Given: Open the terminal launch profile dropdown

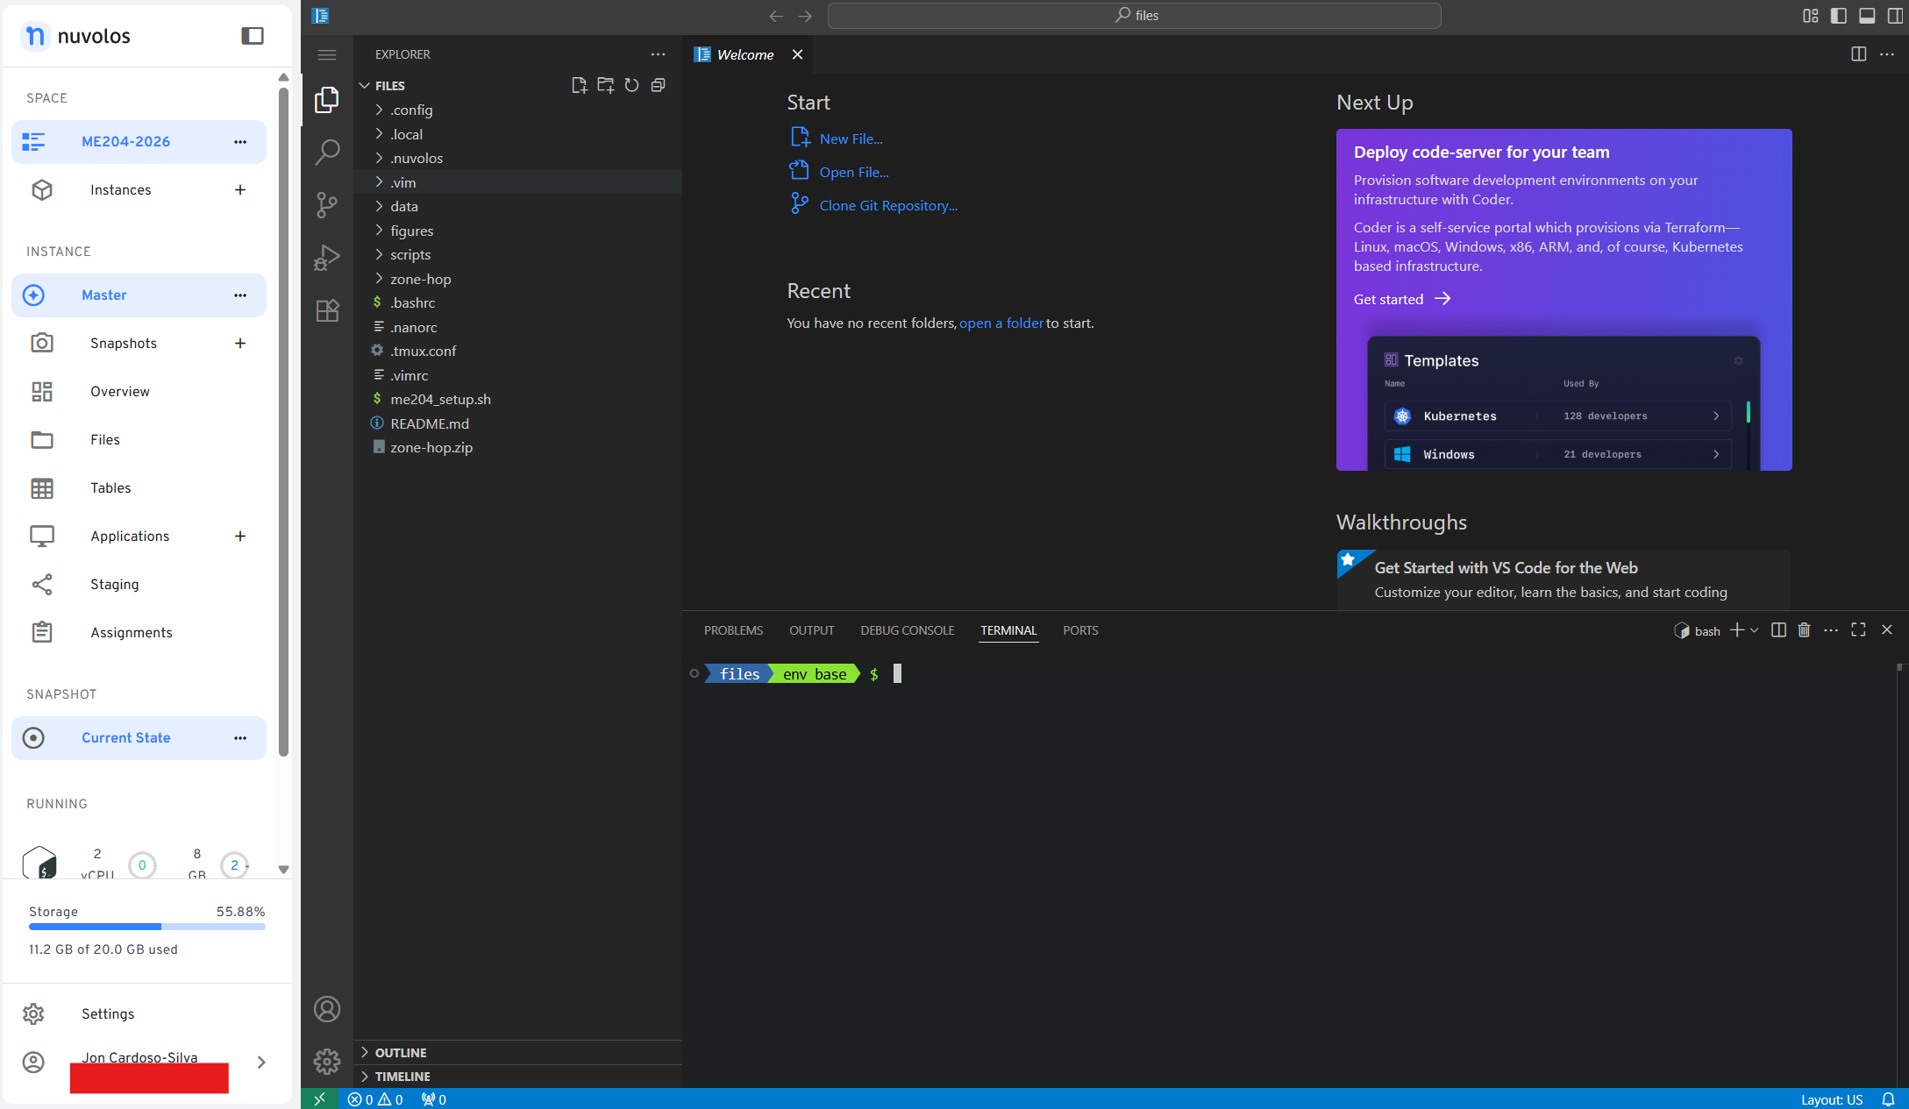Looking at the screenshot, I should pyautogui.click(x=1754, y=630).
